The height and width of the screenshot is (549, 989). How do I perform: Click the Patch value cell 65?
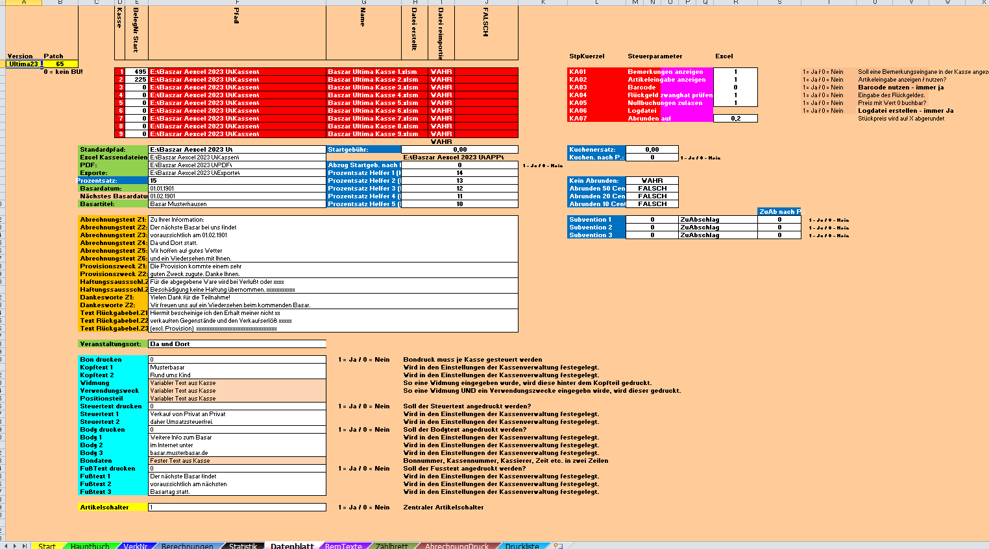tap(60, 64)
